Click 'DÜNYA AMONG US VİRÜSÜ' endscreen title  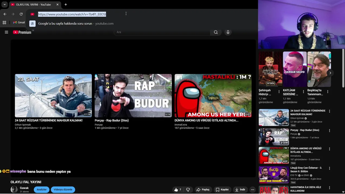[x=206, y=120]
